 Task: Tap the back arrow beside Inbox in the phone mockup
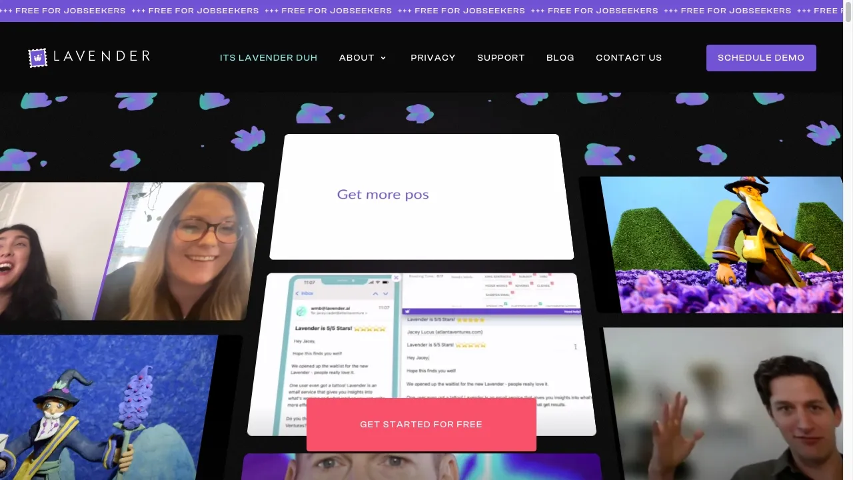[297, 293]
